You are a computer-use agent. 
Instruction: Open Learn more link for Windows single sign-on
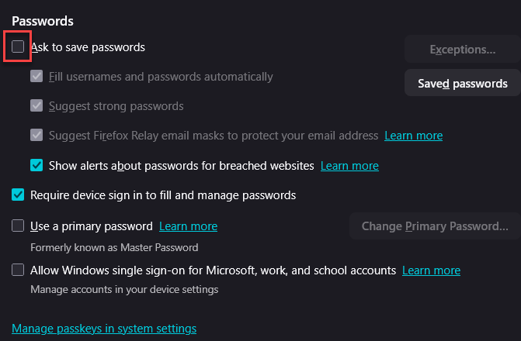click(431, 270)
